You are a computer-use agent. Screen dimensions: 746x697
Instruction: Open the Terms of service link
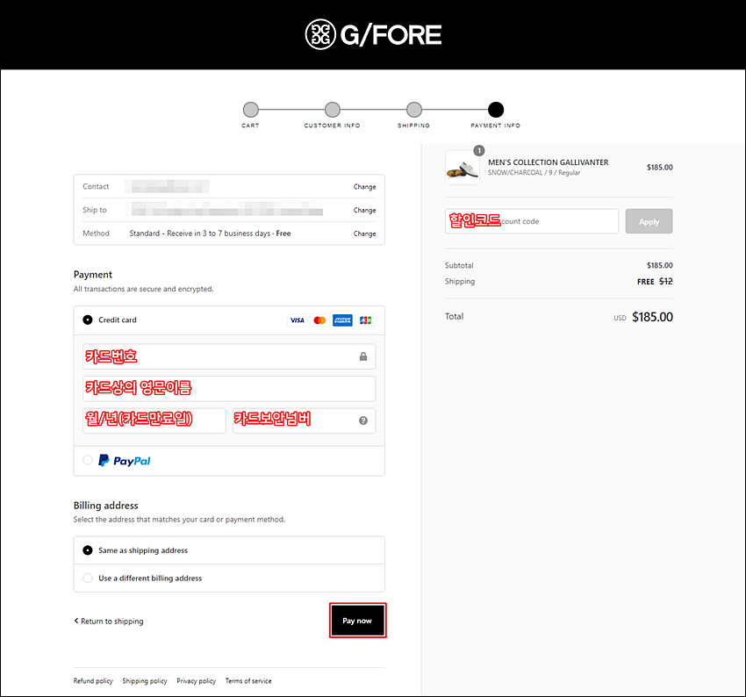tap(248, 681)
